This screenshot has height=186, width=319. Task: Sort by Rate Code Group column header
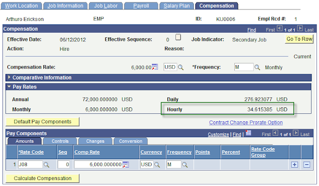[263, 152]
